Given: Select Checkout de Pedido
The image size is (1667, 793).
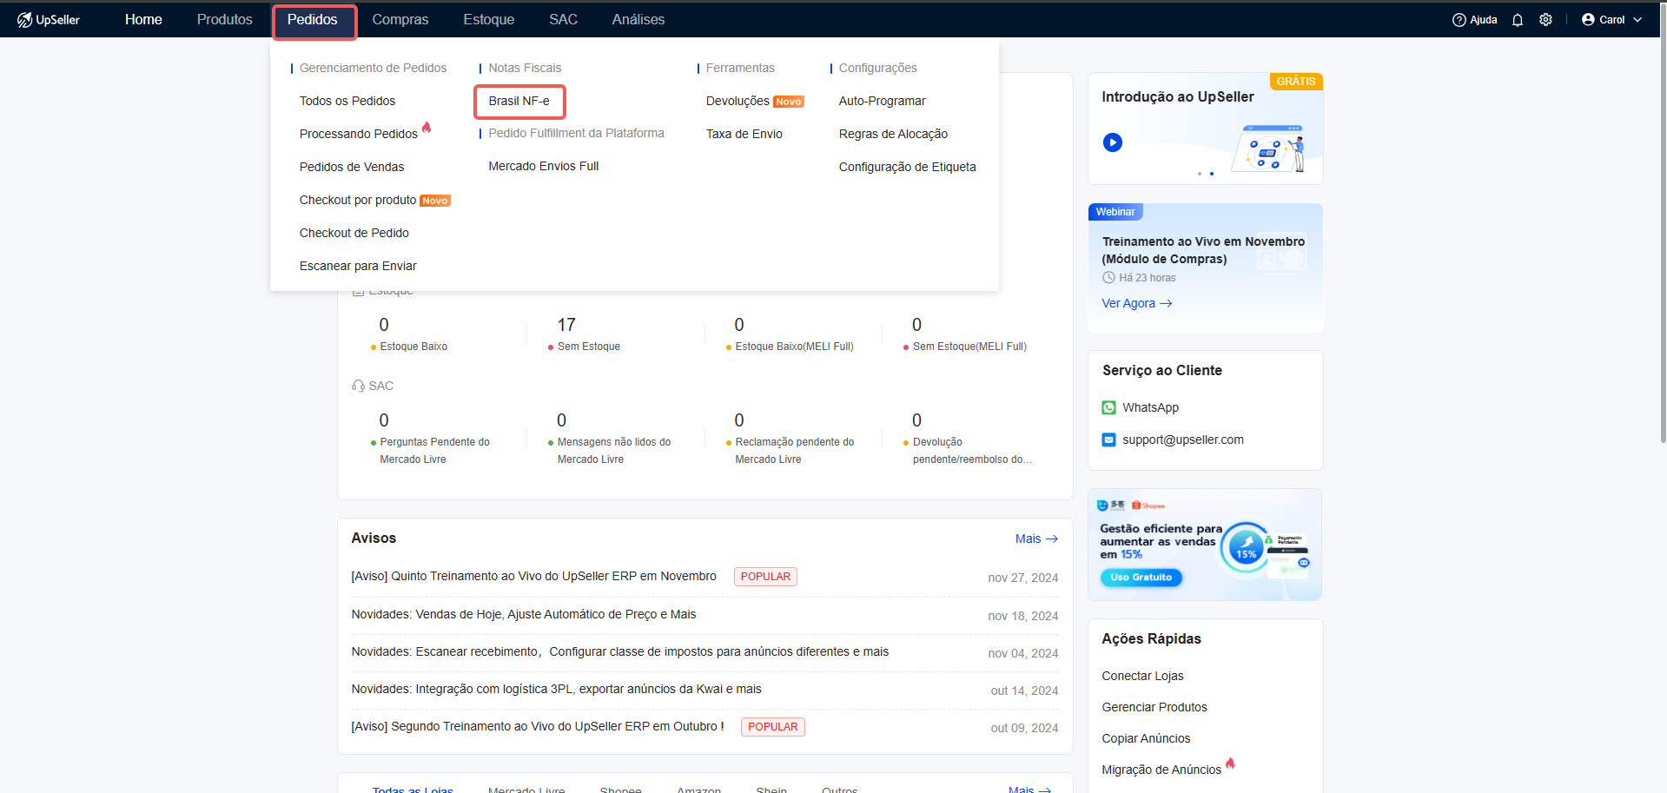Looking at the screenshot, I should [354, 233].
